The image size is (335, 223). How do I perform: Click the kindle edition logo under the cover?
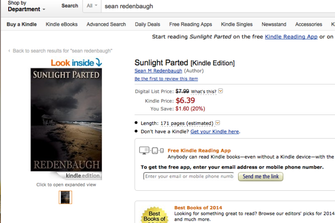(82, 176)
